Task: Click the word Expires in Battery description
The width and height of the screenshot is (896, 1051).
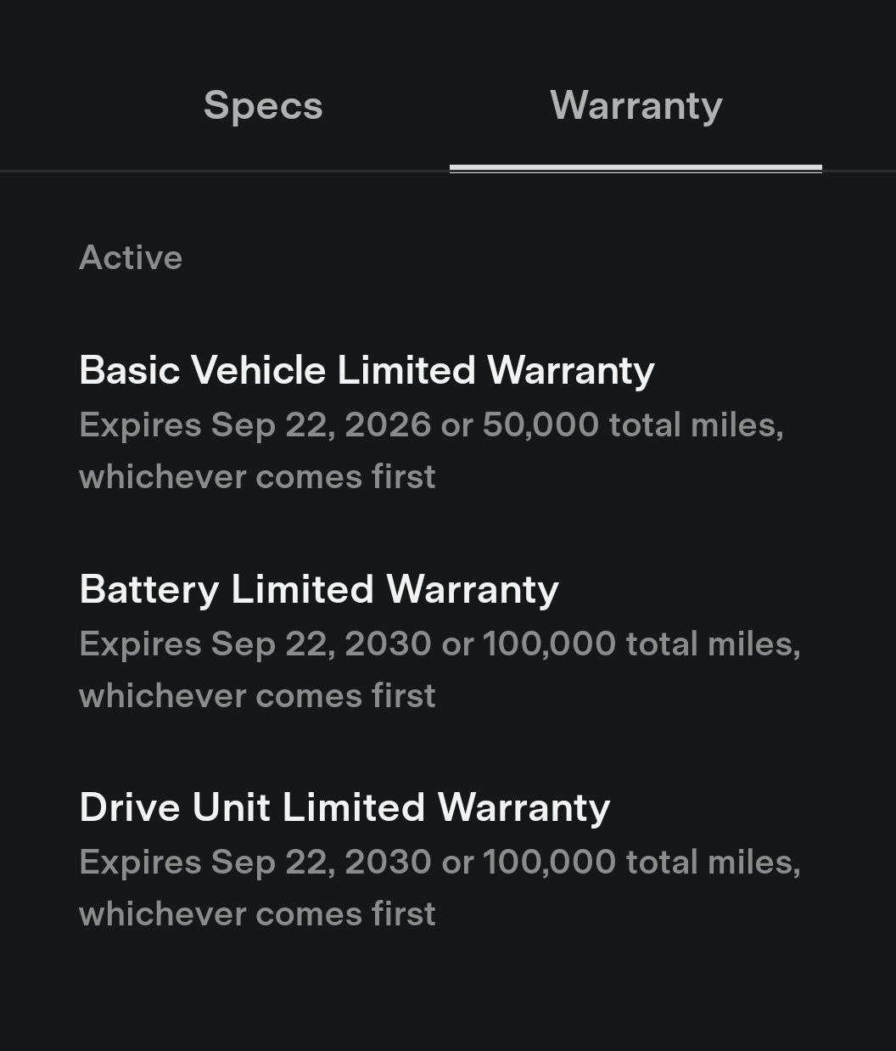Action: [x=140, y=644]
